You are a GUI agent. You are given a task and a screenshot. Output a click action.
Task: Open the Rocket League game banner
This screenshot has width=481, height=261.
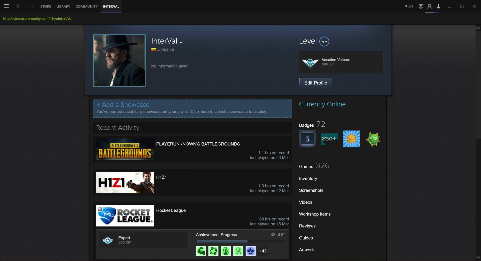coord(125,216)
